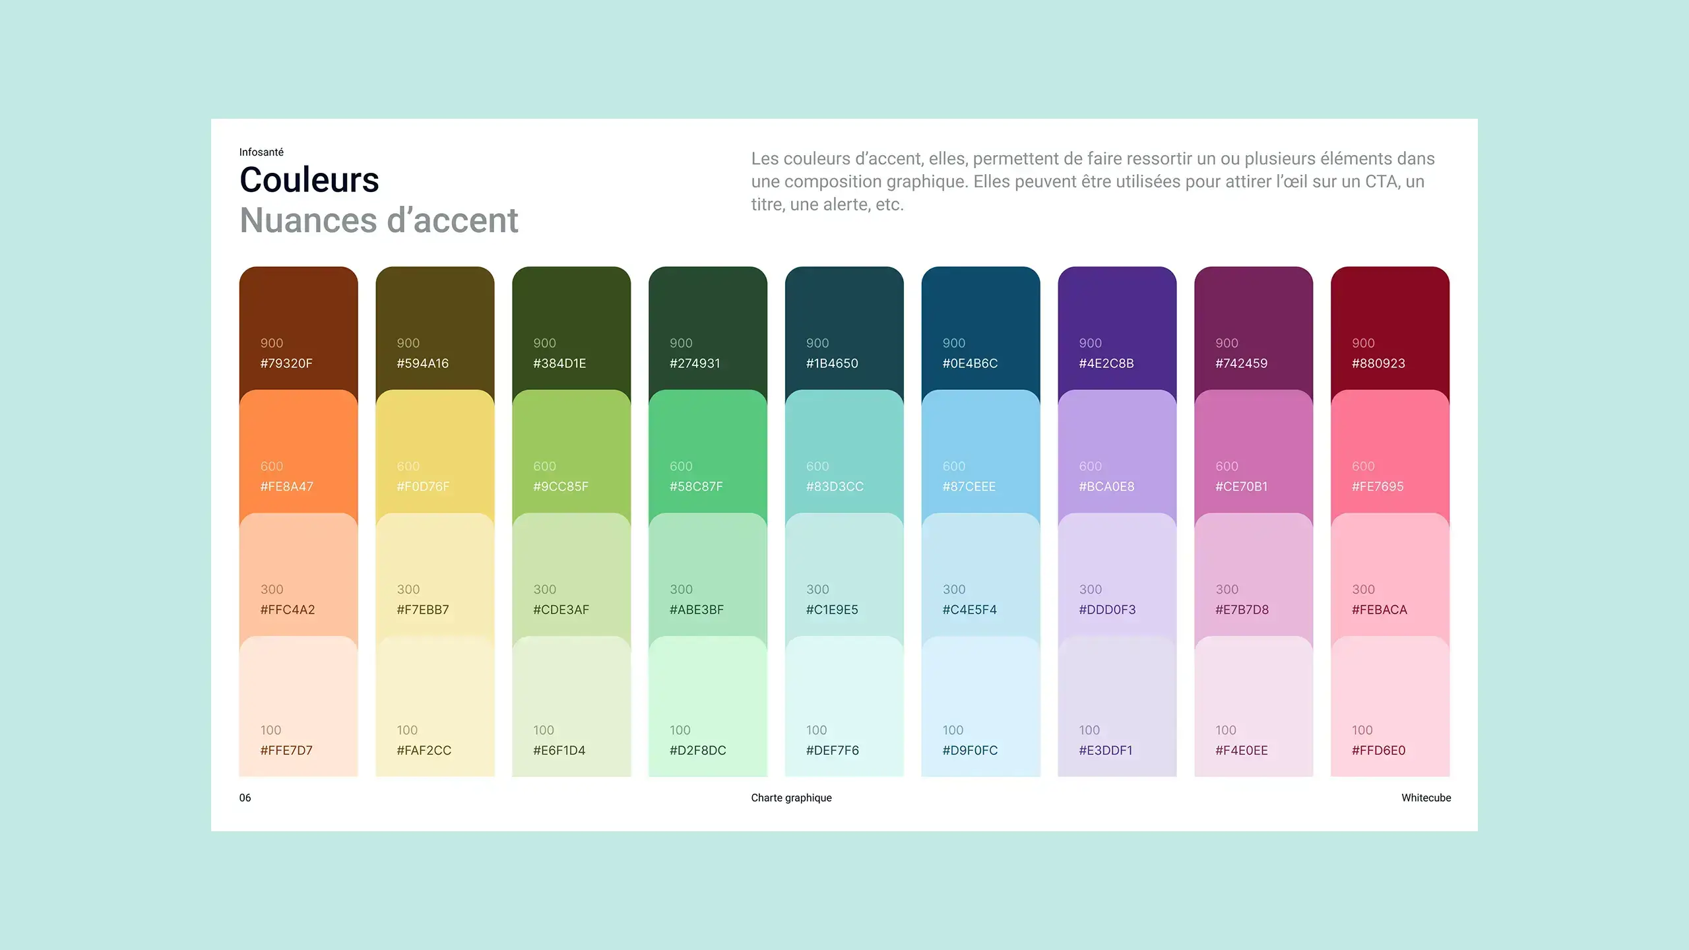1689x950 pixels.
Task: Select the Infosanté label above the title
Action: [261, 152]
